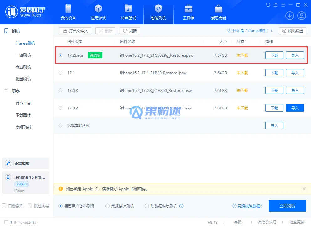Go to 铃声壁纸 ringtones and wallpapers
311x226 pixels.
128,8
